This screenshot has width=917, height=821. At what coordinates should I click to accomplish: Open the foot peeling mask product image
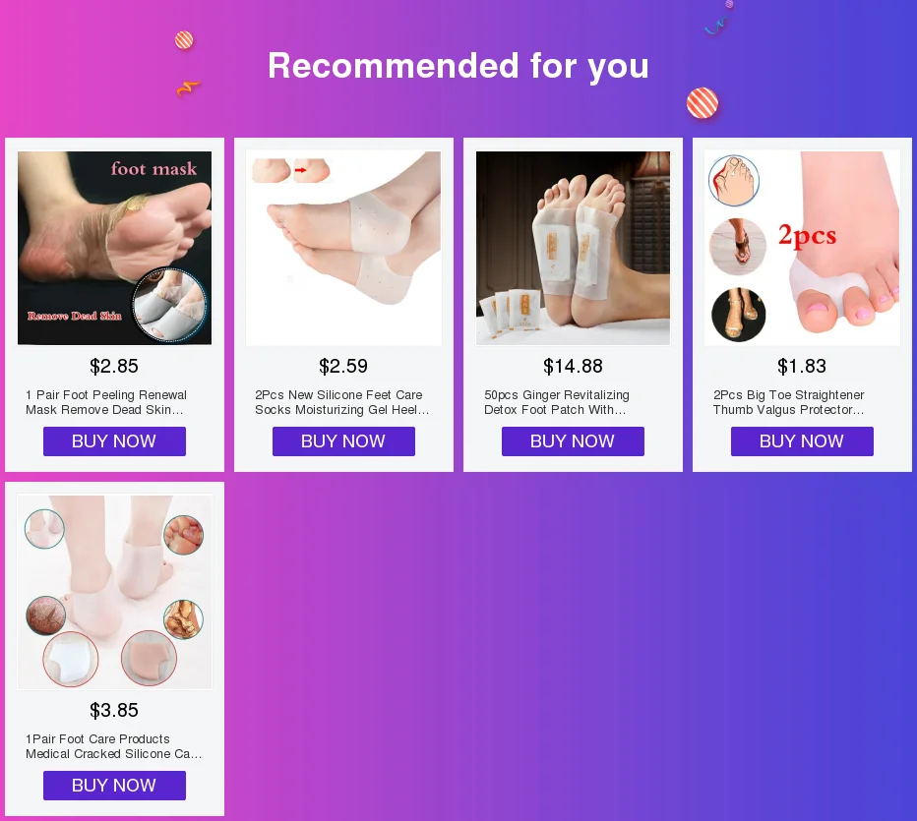(114, 248)
